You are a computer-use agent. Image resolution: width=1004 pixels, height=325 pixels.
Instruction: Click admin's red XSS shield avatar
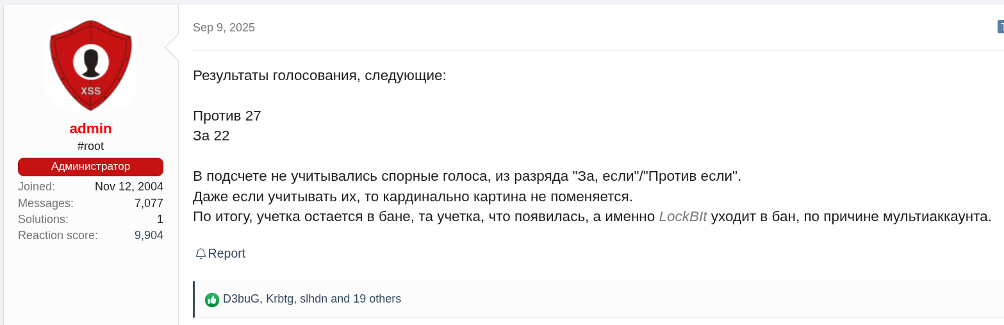coord(90,65)
